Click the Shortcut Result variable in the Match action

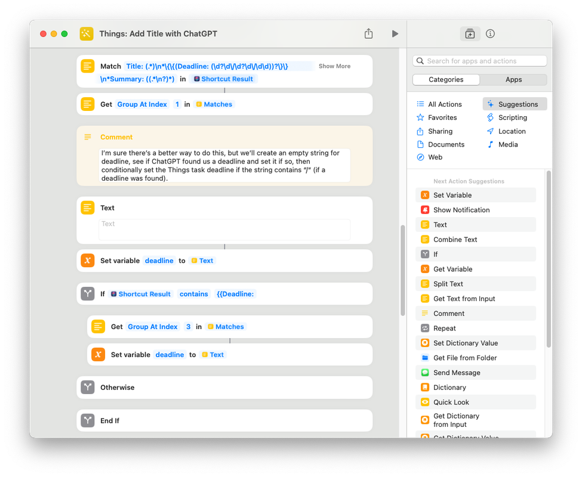coord(223,79)
